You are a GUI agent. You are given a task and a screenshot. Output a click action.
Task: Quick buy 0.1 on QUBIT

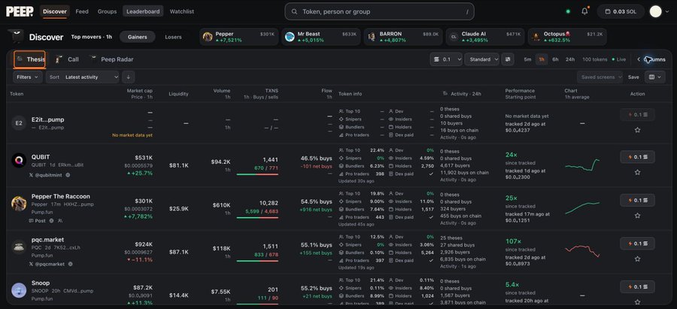(637, 156)
